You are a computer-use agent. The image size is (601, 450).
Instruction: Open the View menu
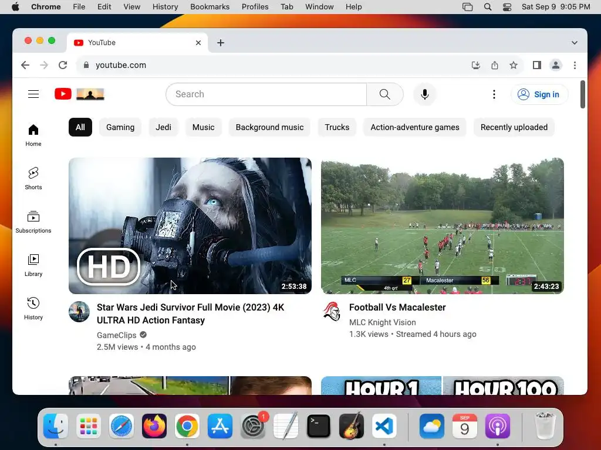132,7
